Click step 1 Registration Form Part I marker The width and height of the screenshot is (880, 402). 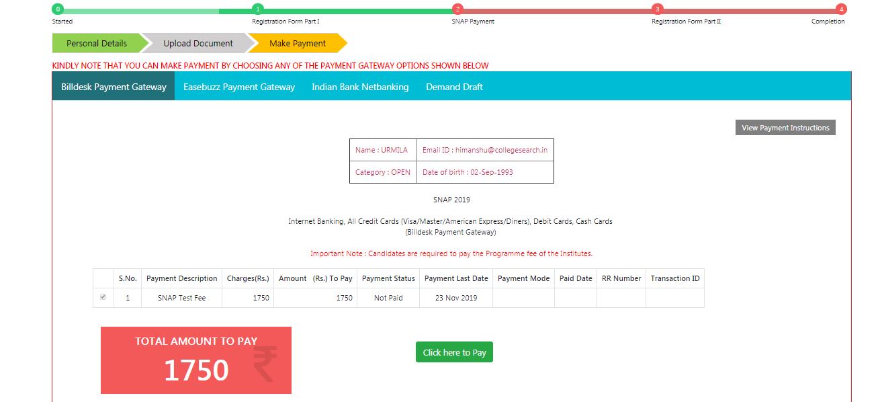(258, 9)
